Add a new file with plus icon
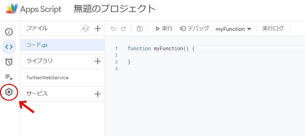This screenshot has width=305, height=136. pyautogui.click(x=97, y=29)
